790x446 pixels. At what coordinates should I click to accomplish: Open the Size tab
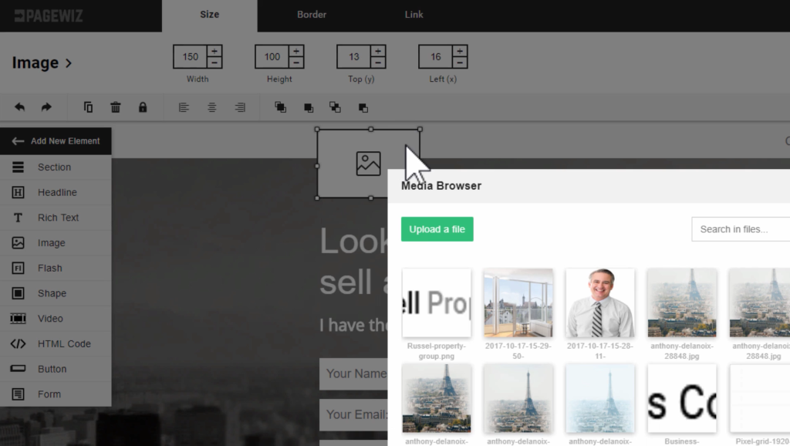tap(210, 15)
